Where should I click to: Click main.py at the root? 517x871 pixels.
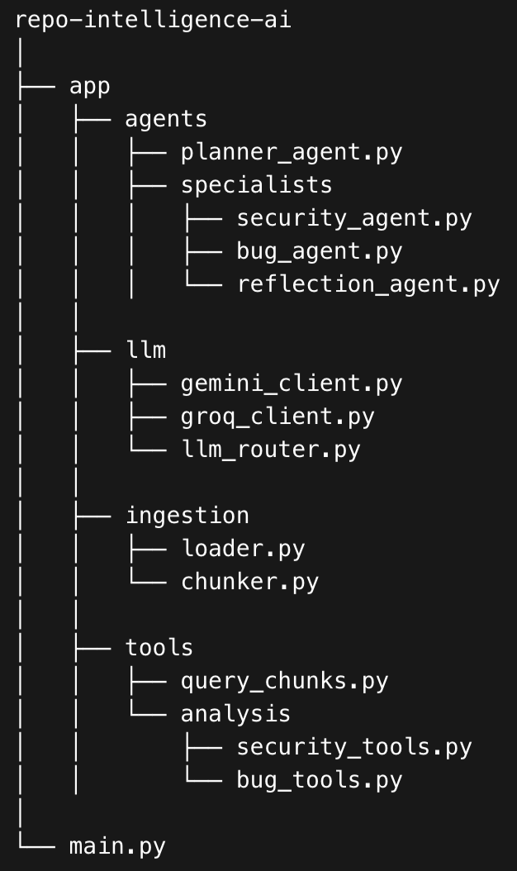pos(117,846)
